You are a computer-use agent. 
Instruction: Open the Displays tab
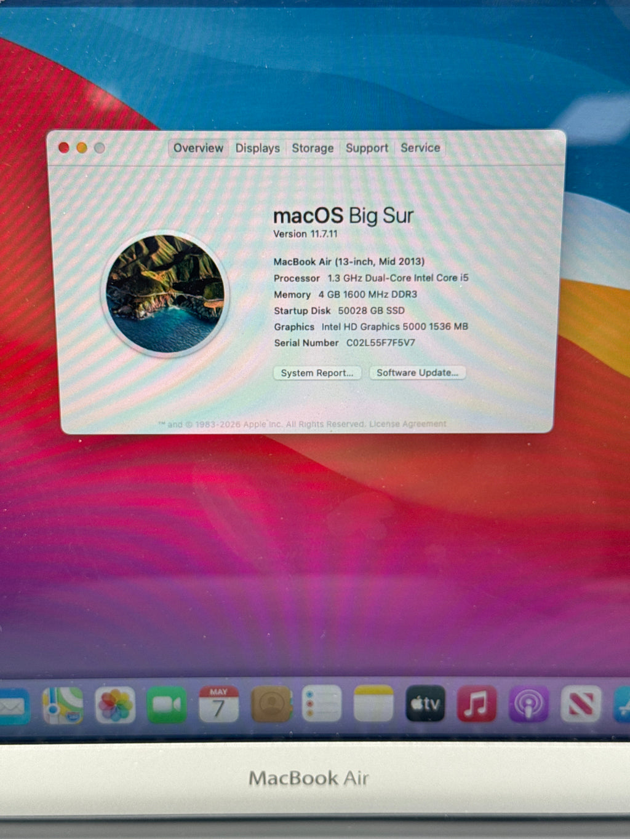[x=257, y=148]
